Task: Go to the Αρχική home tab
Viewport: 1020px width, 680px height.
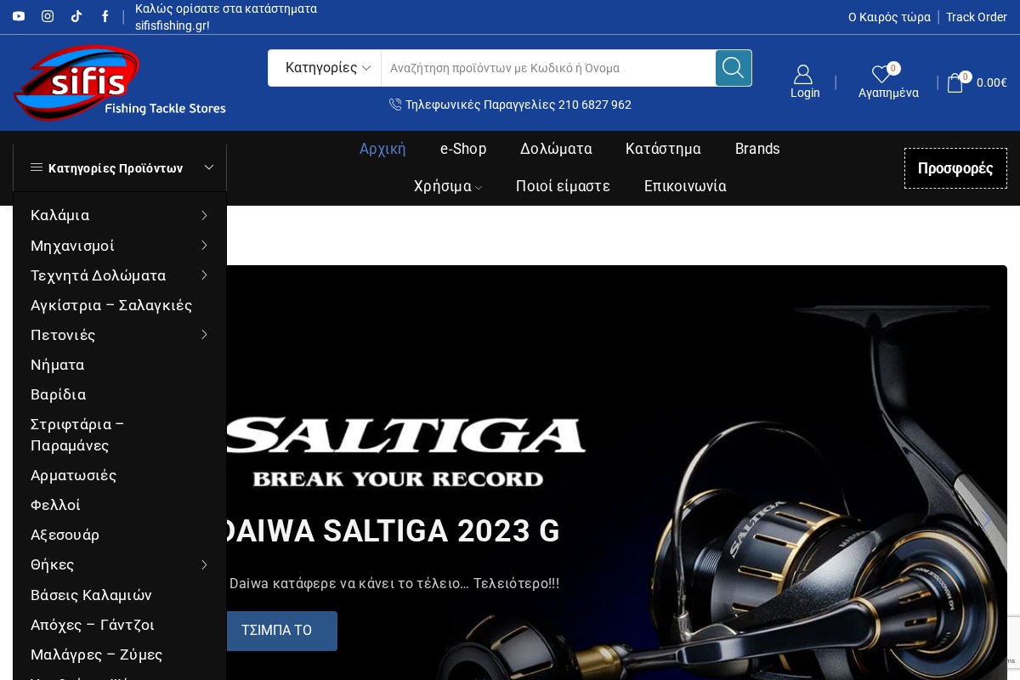Action: click(382, 149)
